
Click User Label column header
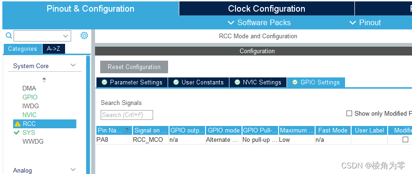(x=369, y=130)
